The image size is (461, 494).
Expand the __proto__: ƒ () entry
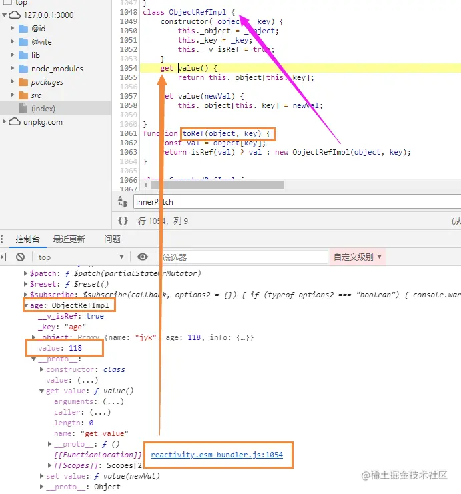(x=50, y=444)
